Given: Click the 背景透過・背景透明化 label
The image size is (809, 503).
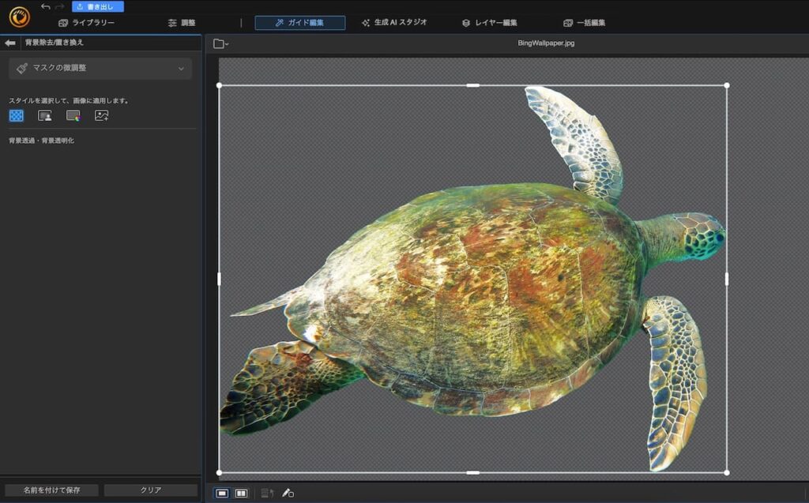Looking at the screenshot, I should point(41,141).
